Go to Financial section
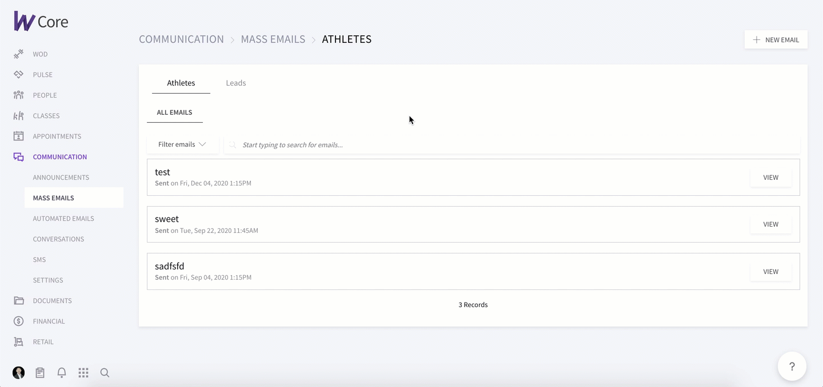This screenshot has width=823, height=387. click(49, 321)
